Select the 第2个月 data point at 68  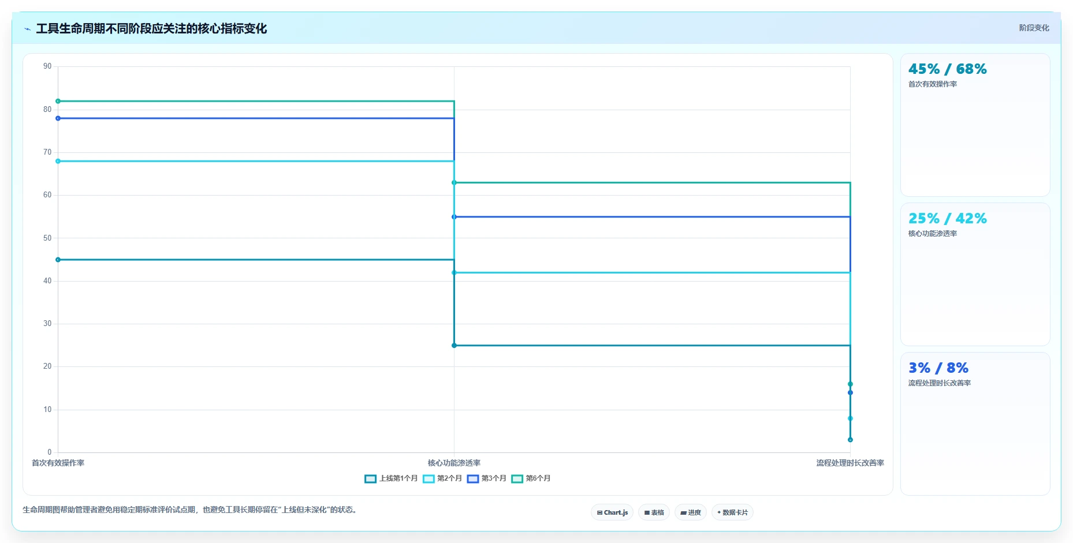click(x=58, y=161)
